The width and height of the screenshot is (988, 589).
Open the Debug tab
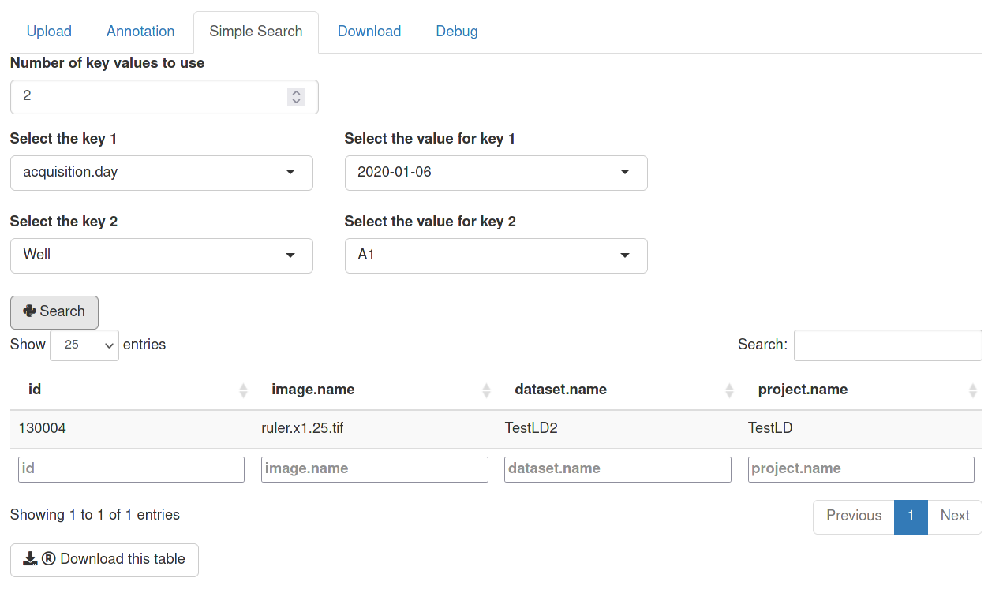(457, 32)
